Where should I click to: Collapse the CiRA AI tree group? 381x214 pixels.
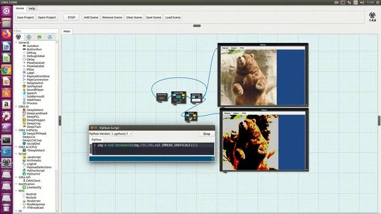[16, 106]
